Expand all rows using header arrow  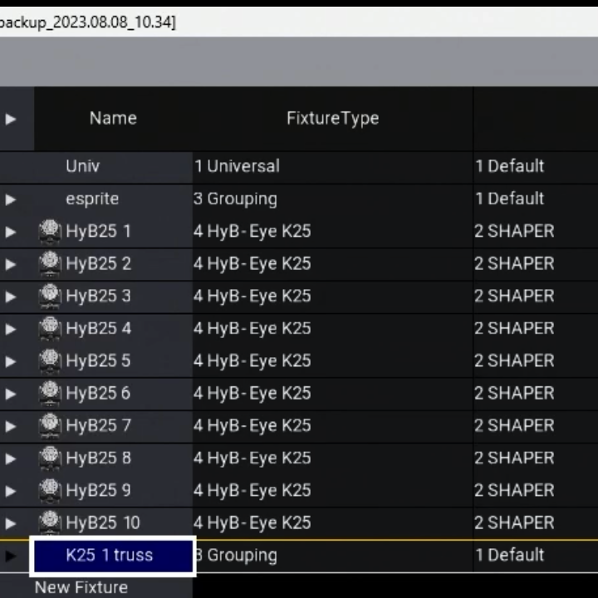(11, 119)
